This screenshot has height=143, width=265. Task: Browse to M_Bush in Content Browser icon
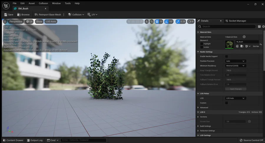click(242, 46)
